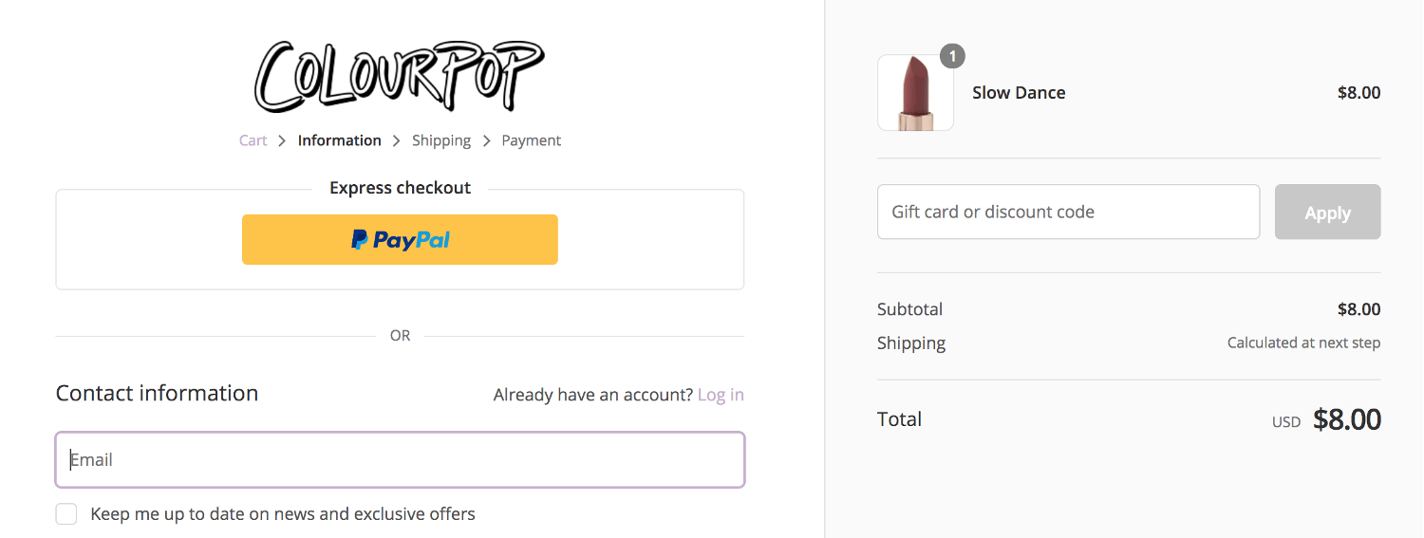
Task: Go back to Cart breadcrumb
Action: click(253, 140)
